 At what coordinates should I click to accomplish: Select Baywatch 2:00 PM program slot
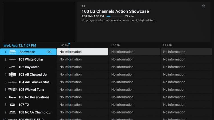coord(186,67)
